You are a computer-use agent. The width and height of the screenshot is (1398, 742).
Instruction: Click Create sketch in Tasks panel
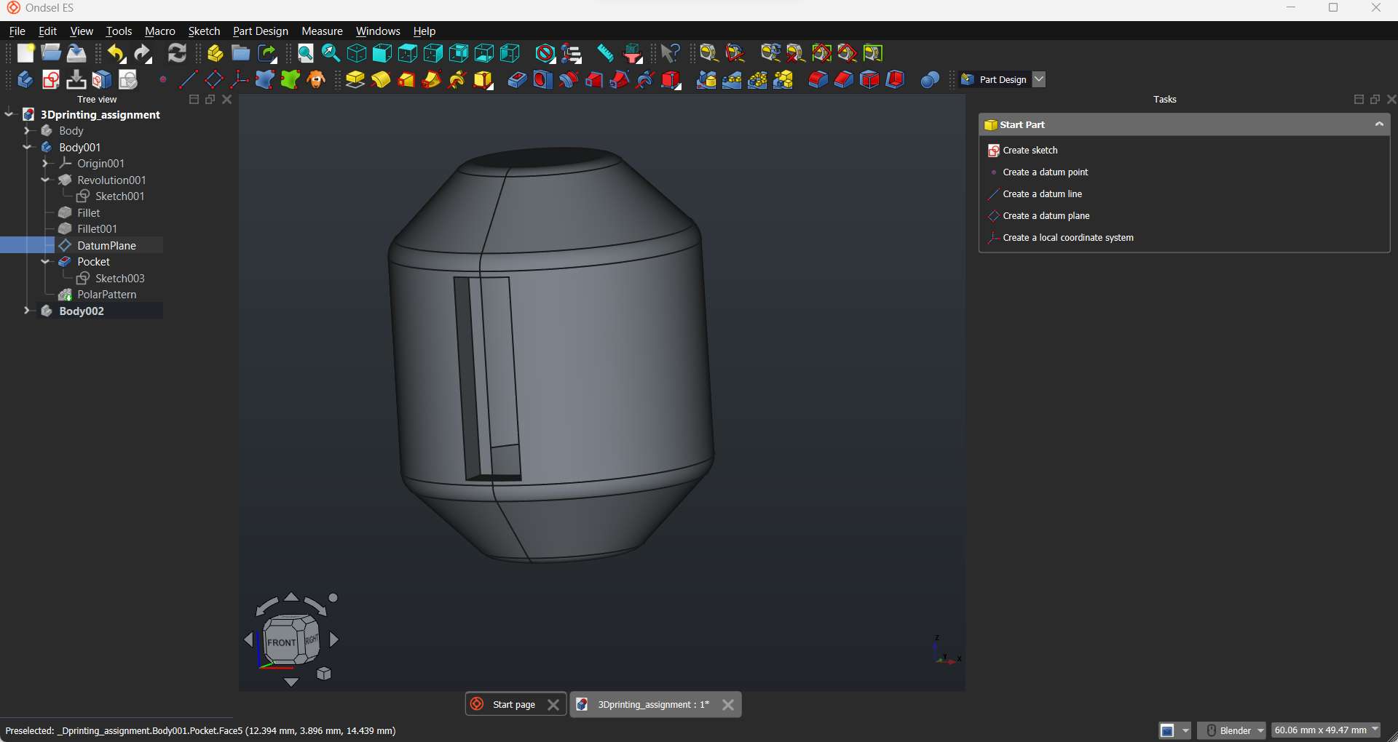(1030, 151)
